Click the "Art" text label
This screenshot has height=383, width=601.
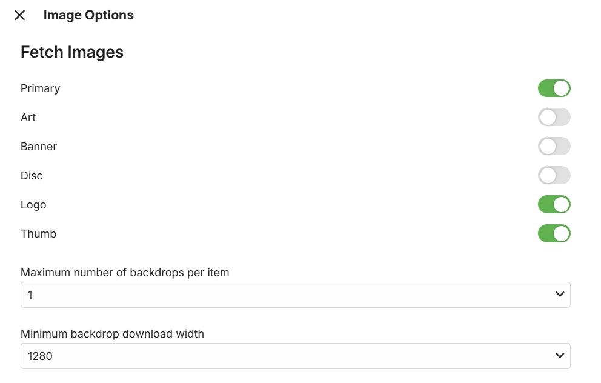[28, 118]
